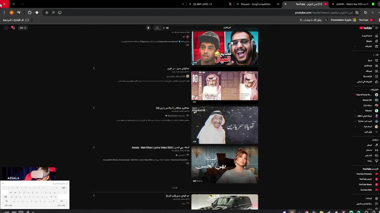Open the Falcons subscription channel
Image resolution: width=380 pixels, height=213 pixels.
[x=371, y=111]
